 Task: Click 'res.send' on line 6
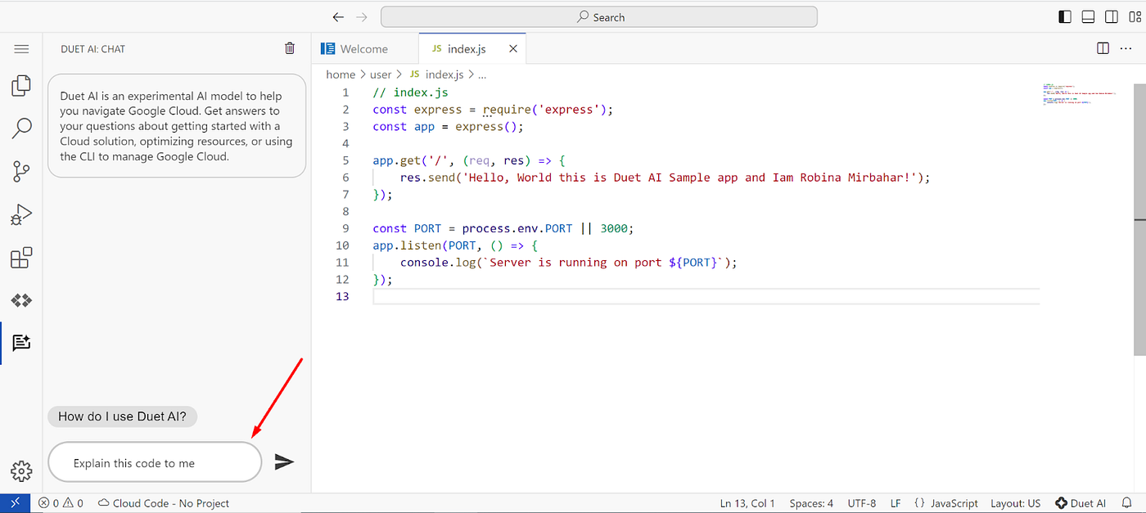(427, 178)
